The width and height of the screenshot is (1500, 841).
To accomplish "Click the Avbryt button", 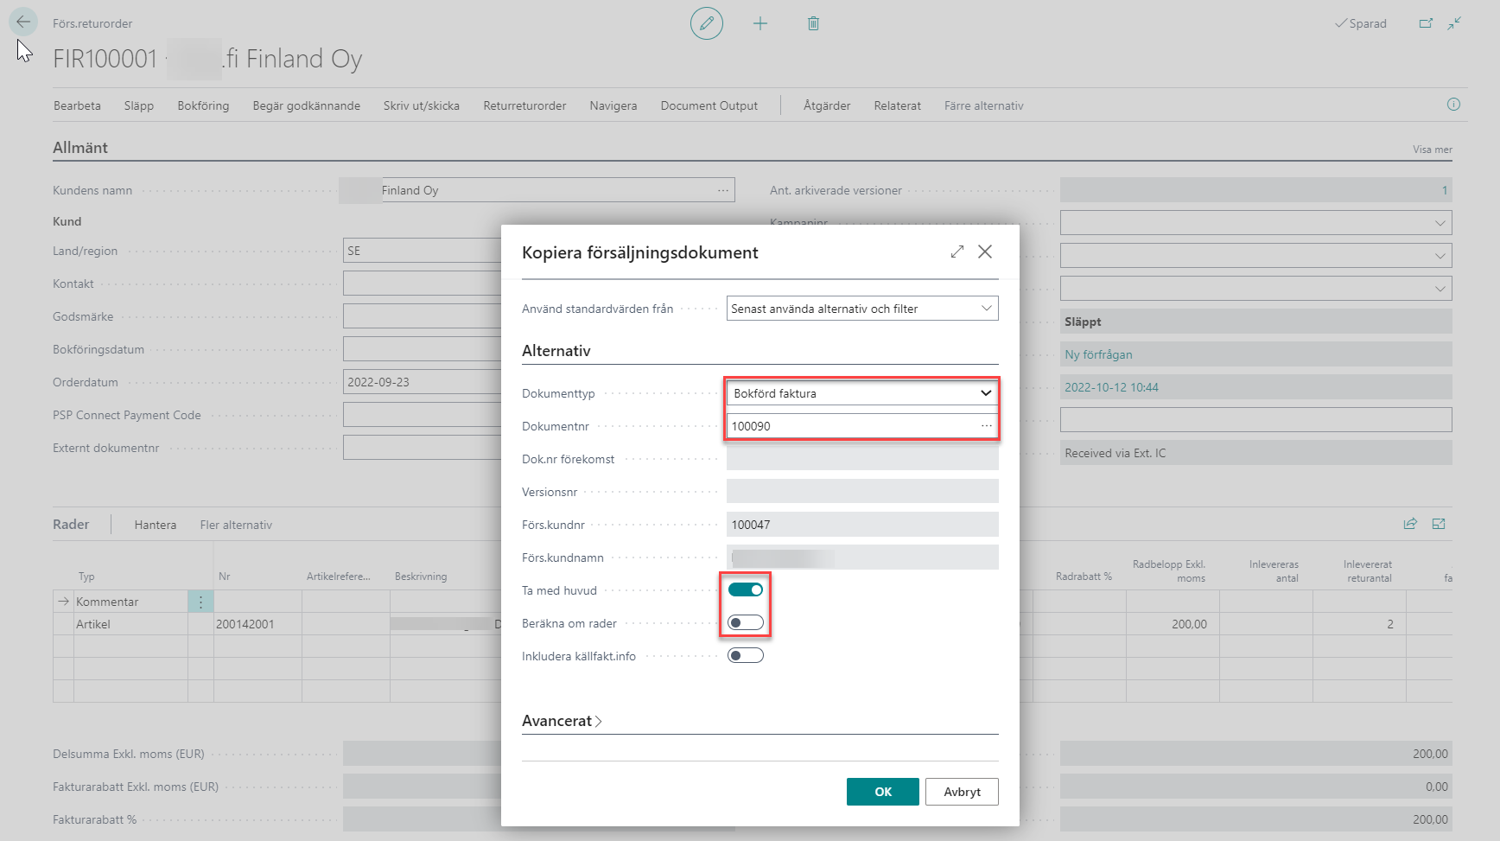I will click(962, 792).
